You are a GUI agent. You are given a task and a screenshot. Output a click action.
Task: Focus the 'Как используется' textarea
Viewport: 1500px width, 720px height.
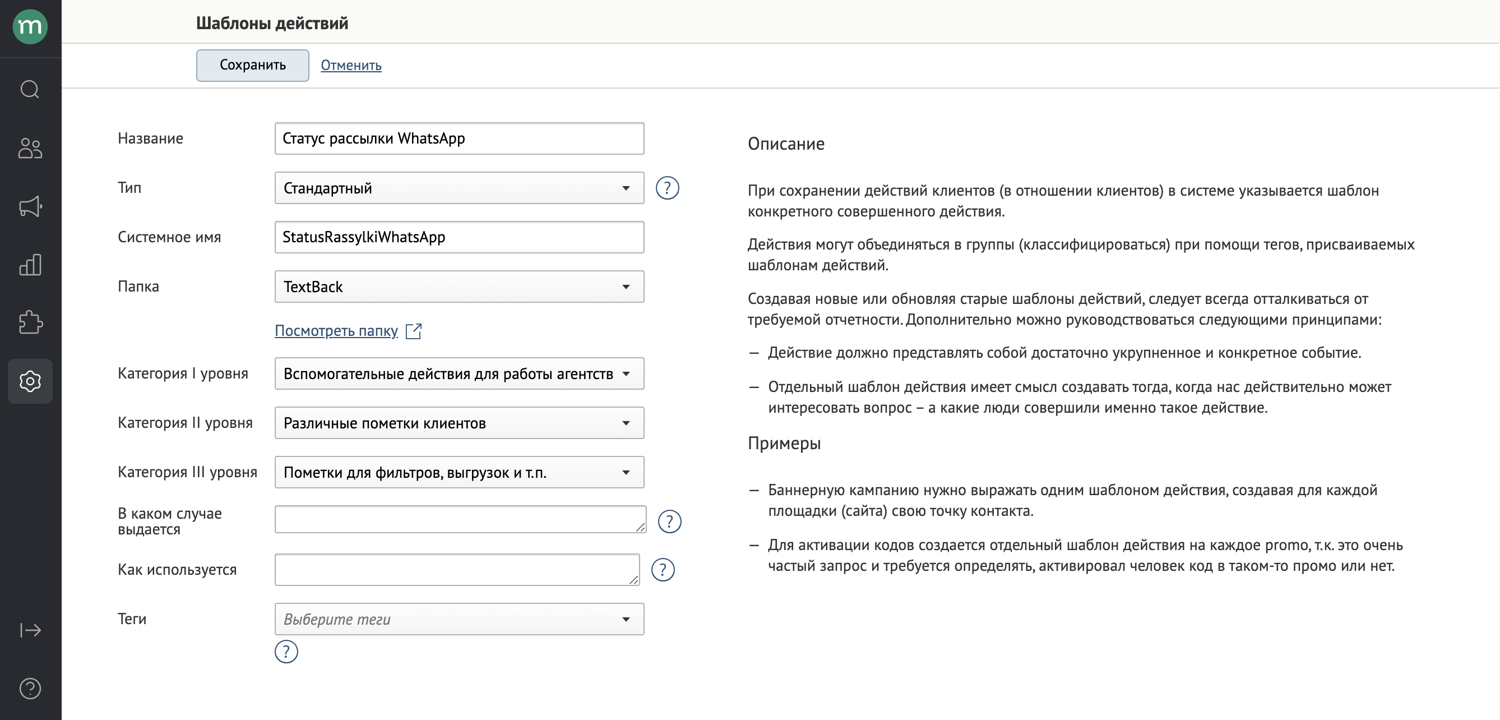457,570
